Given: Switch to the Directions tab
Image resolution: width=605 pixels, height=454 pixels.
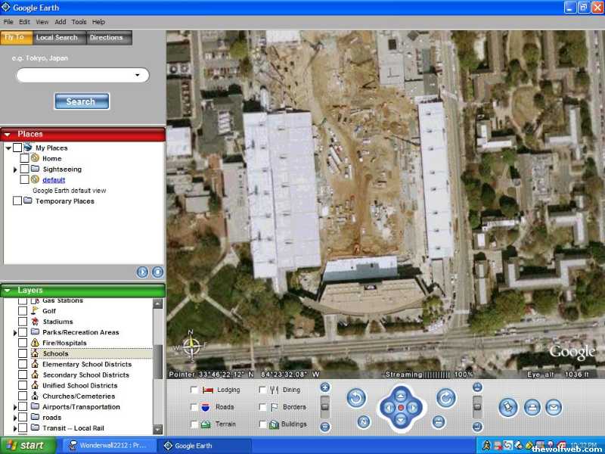Looking at the screenshot, I should 106,37.
